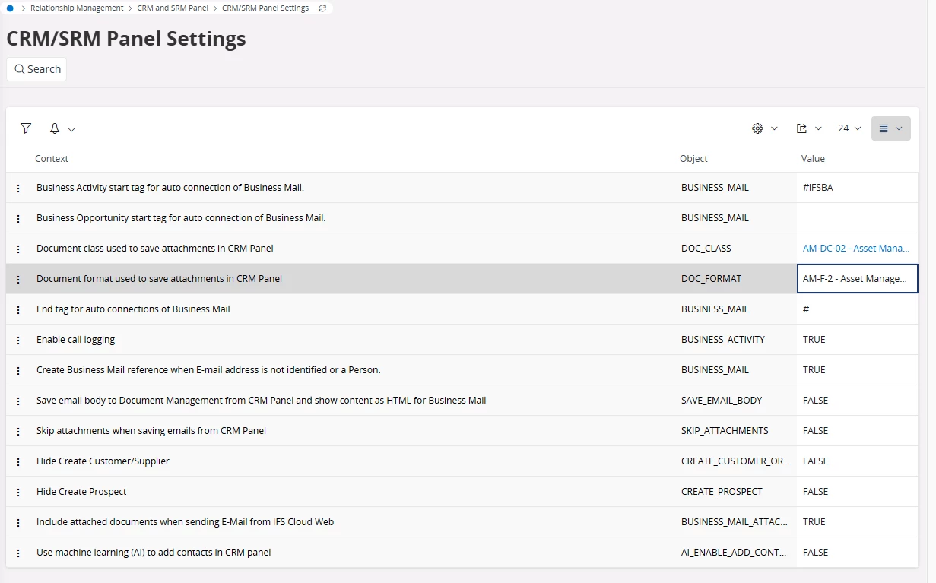Click the blue home dot icon
Viewport: 936px width, 583px height.
tap(10, 8)
